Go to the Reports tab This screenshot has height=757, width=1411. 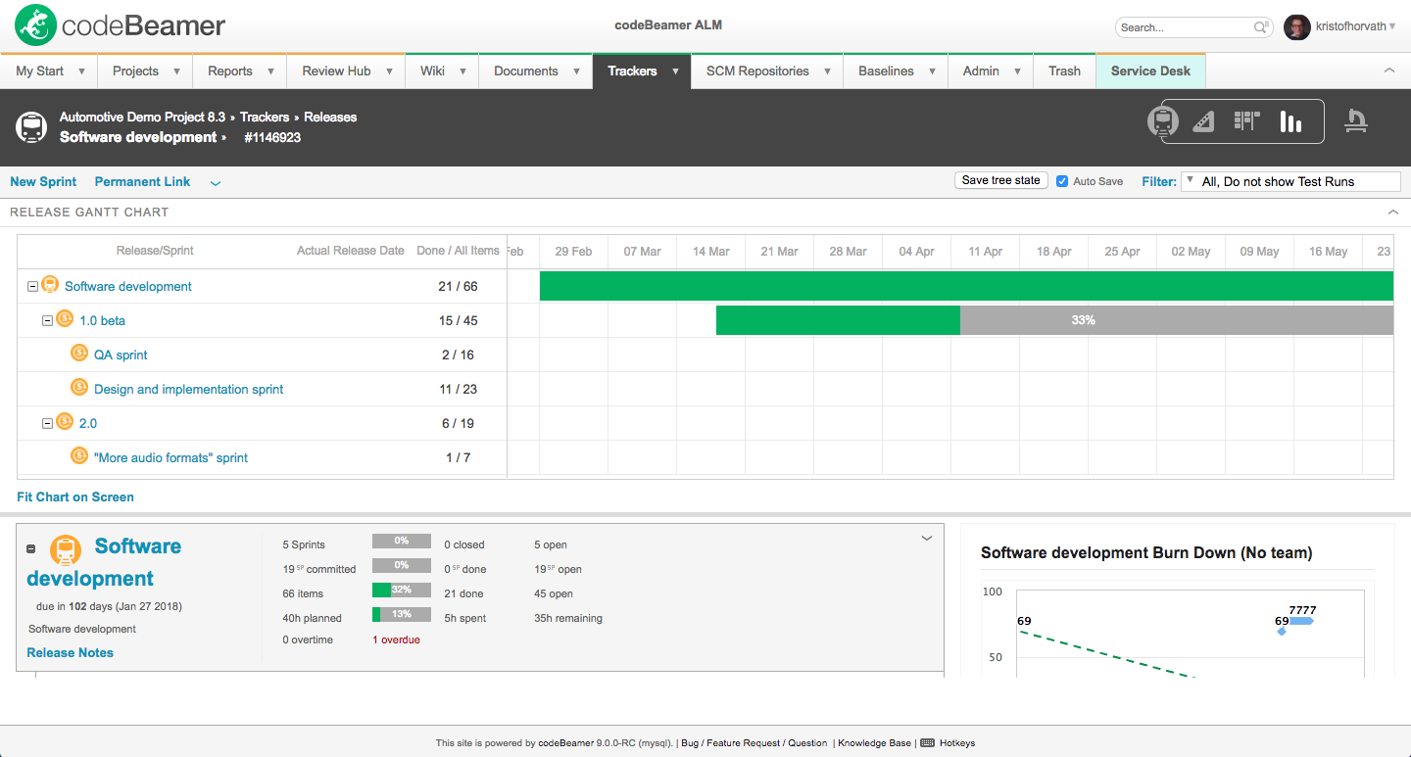(240, 71)
